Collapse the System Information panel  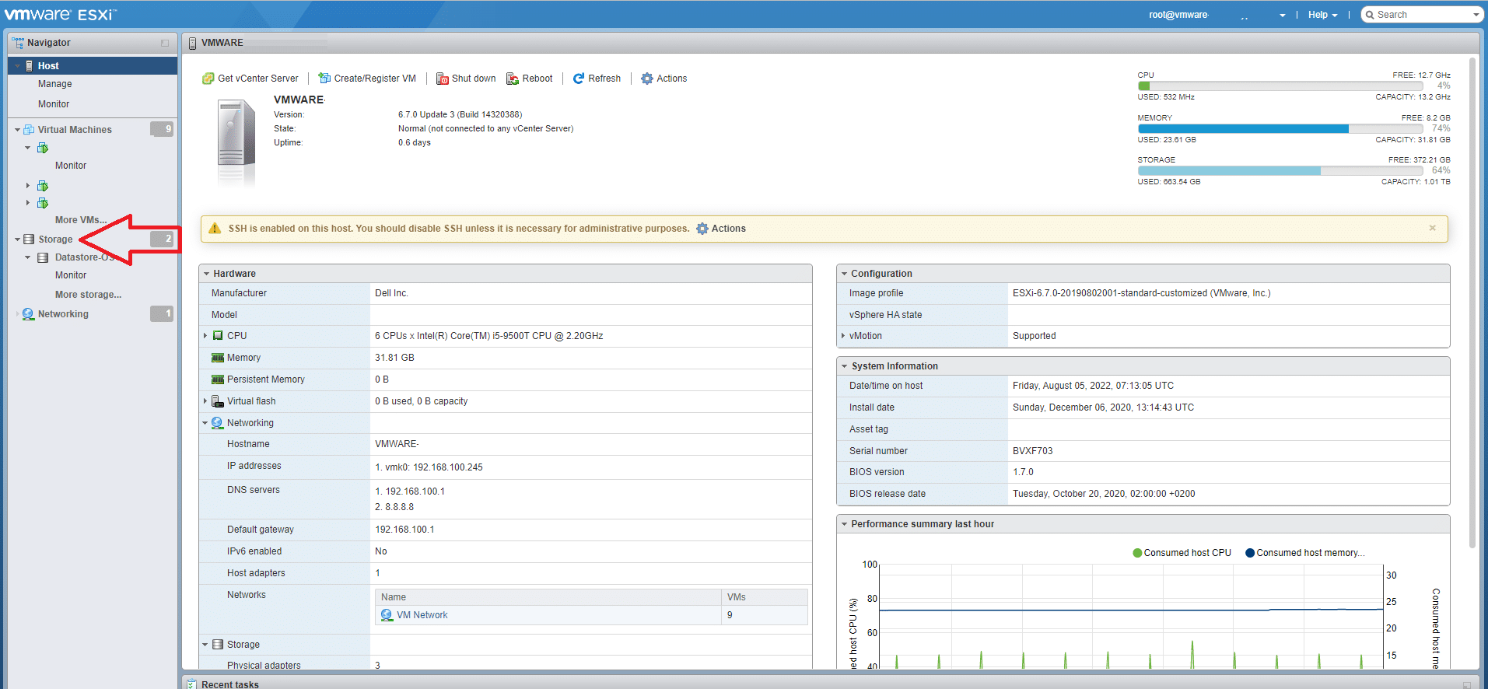coord(844,366)
